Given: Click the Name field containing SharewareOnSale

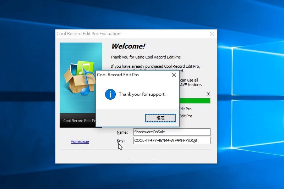Looking at the screenshot, I should (172, 132).
